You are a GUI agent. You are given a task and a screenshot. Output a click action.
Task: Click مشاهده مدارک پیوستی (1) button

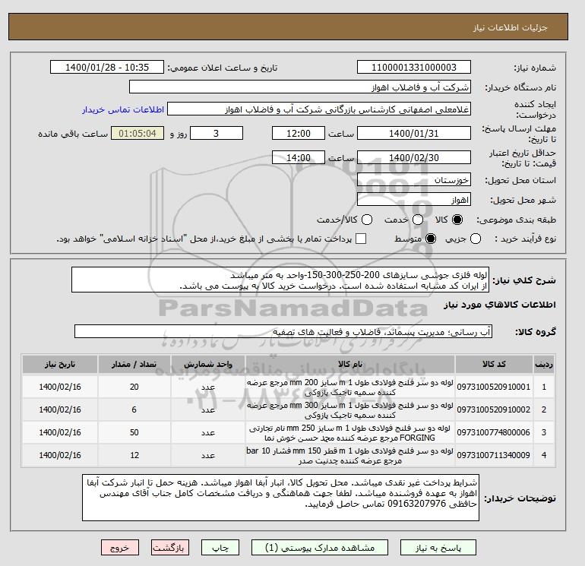tap(320, 548)
